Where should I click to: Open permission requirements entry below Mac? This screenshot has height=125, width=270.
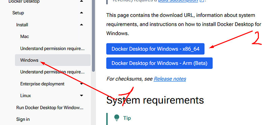coord(52,48)
